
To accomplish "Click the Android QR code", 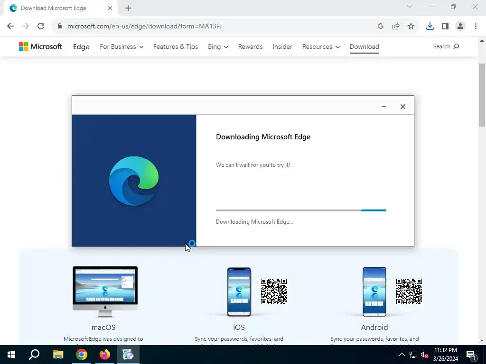I will 409,291.
